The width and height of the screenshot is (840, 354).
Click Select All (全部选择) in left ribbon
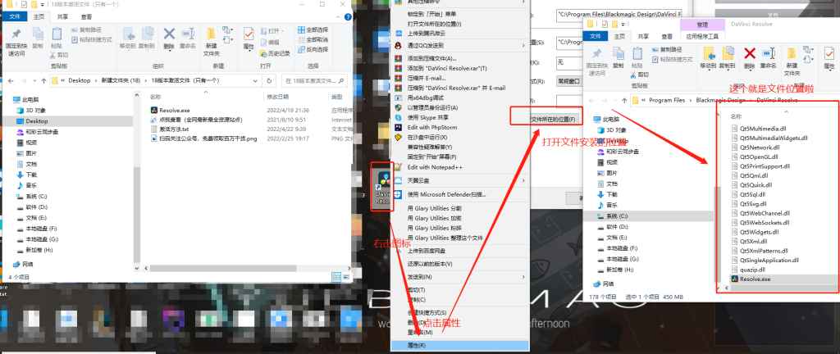pos(321,30)
